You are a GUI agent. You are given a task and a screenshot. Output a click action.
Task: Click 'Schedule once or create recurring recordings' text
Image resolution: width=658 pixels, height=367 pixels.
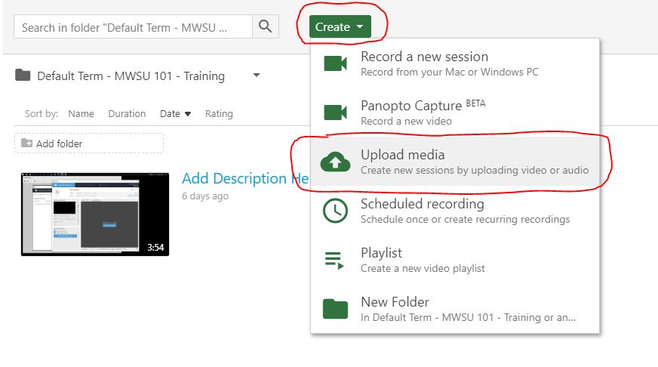pyautogui.click(x=465, y=220)
